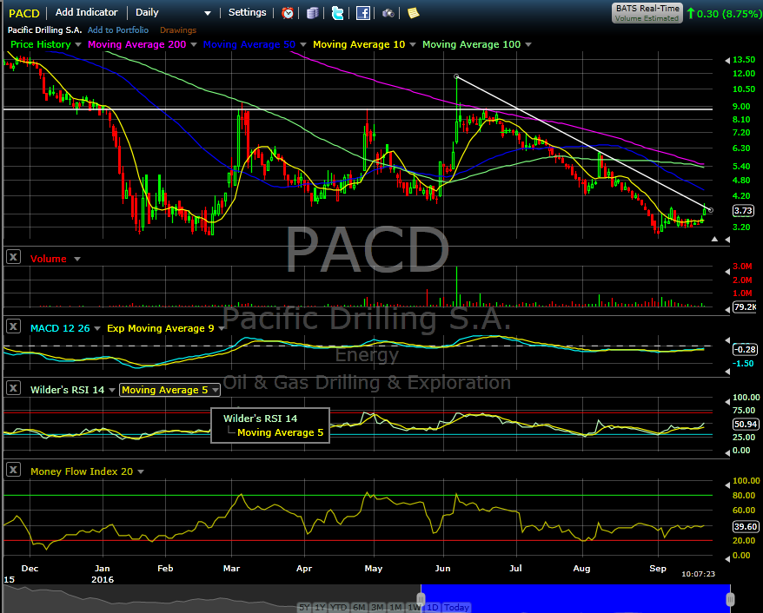
Task: Click the stacked documents icon in toolbar
Action: coord(312,13)
